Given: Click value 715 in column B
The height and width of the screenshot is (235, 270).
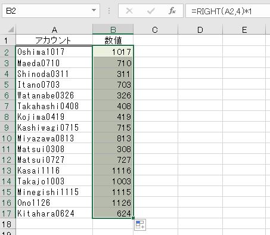Looking at the screenshot, I should coord(113,127).
